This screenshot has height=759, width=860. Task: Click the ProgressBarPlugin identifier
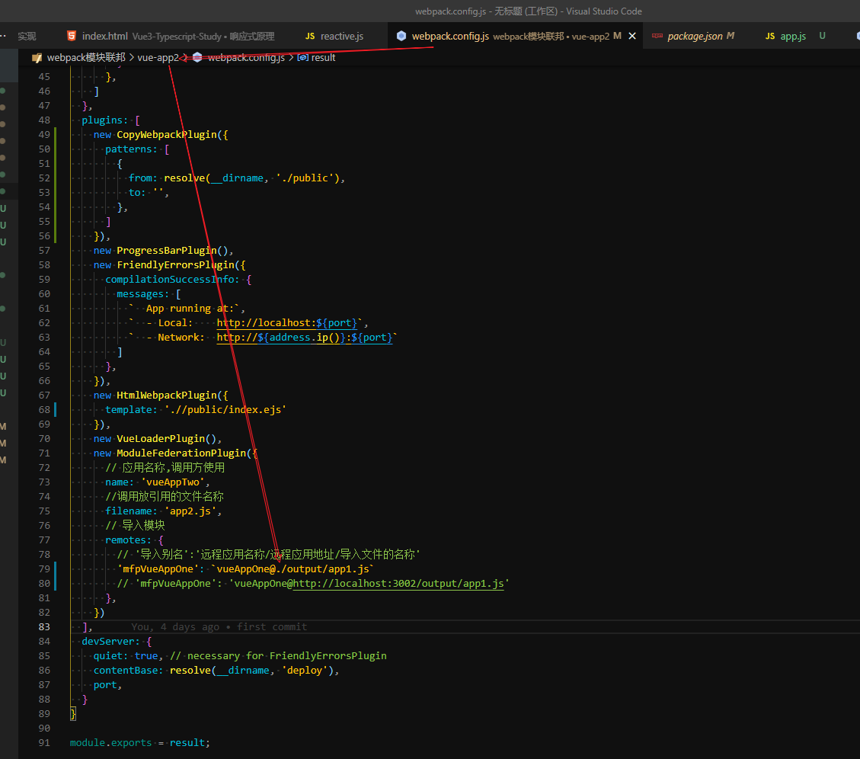[167, 250]
